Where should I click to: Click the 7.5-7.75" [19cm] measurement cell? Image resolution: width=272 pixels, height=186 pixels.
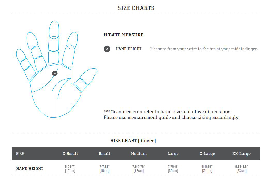click(x=139, y=169)
